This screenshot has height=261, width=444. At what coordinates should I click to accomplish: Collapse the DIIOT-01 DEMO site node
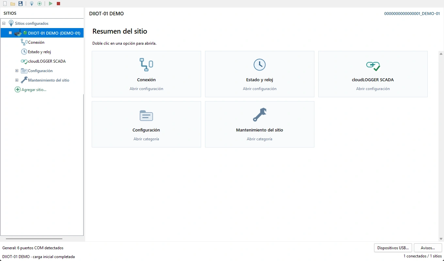[10, 33]
